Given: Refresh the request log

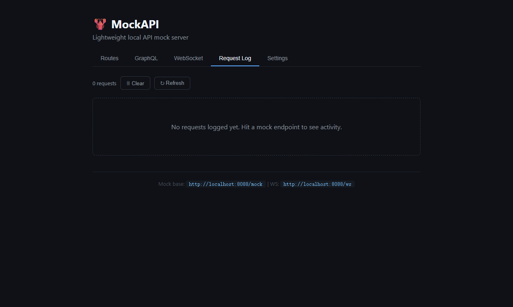Looking at the screenshot, I should [x=172, y=83].
